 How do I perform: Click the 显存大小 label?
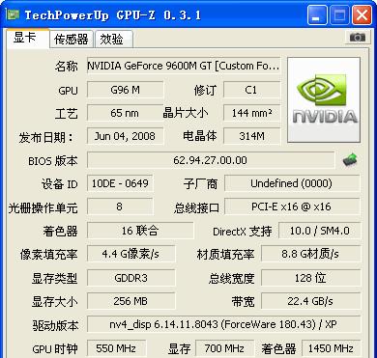[x=55, y=302]
